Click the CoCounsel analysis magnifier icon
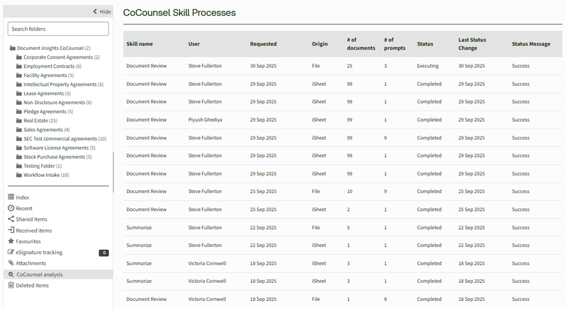Screen dimensions: 566x309 click(11, 274)
